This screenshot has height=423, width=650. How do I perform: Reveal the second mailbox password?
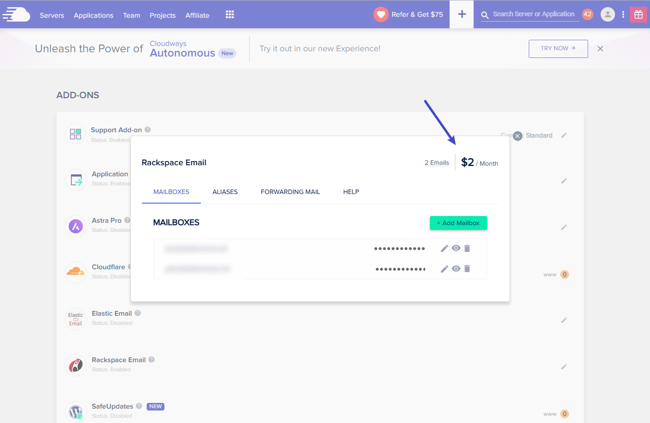[456, 269]
